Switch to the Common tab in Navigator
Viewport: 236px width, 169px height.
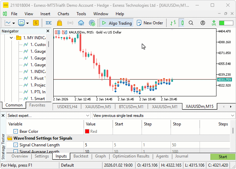14,105
